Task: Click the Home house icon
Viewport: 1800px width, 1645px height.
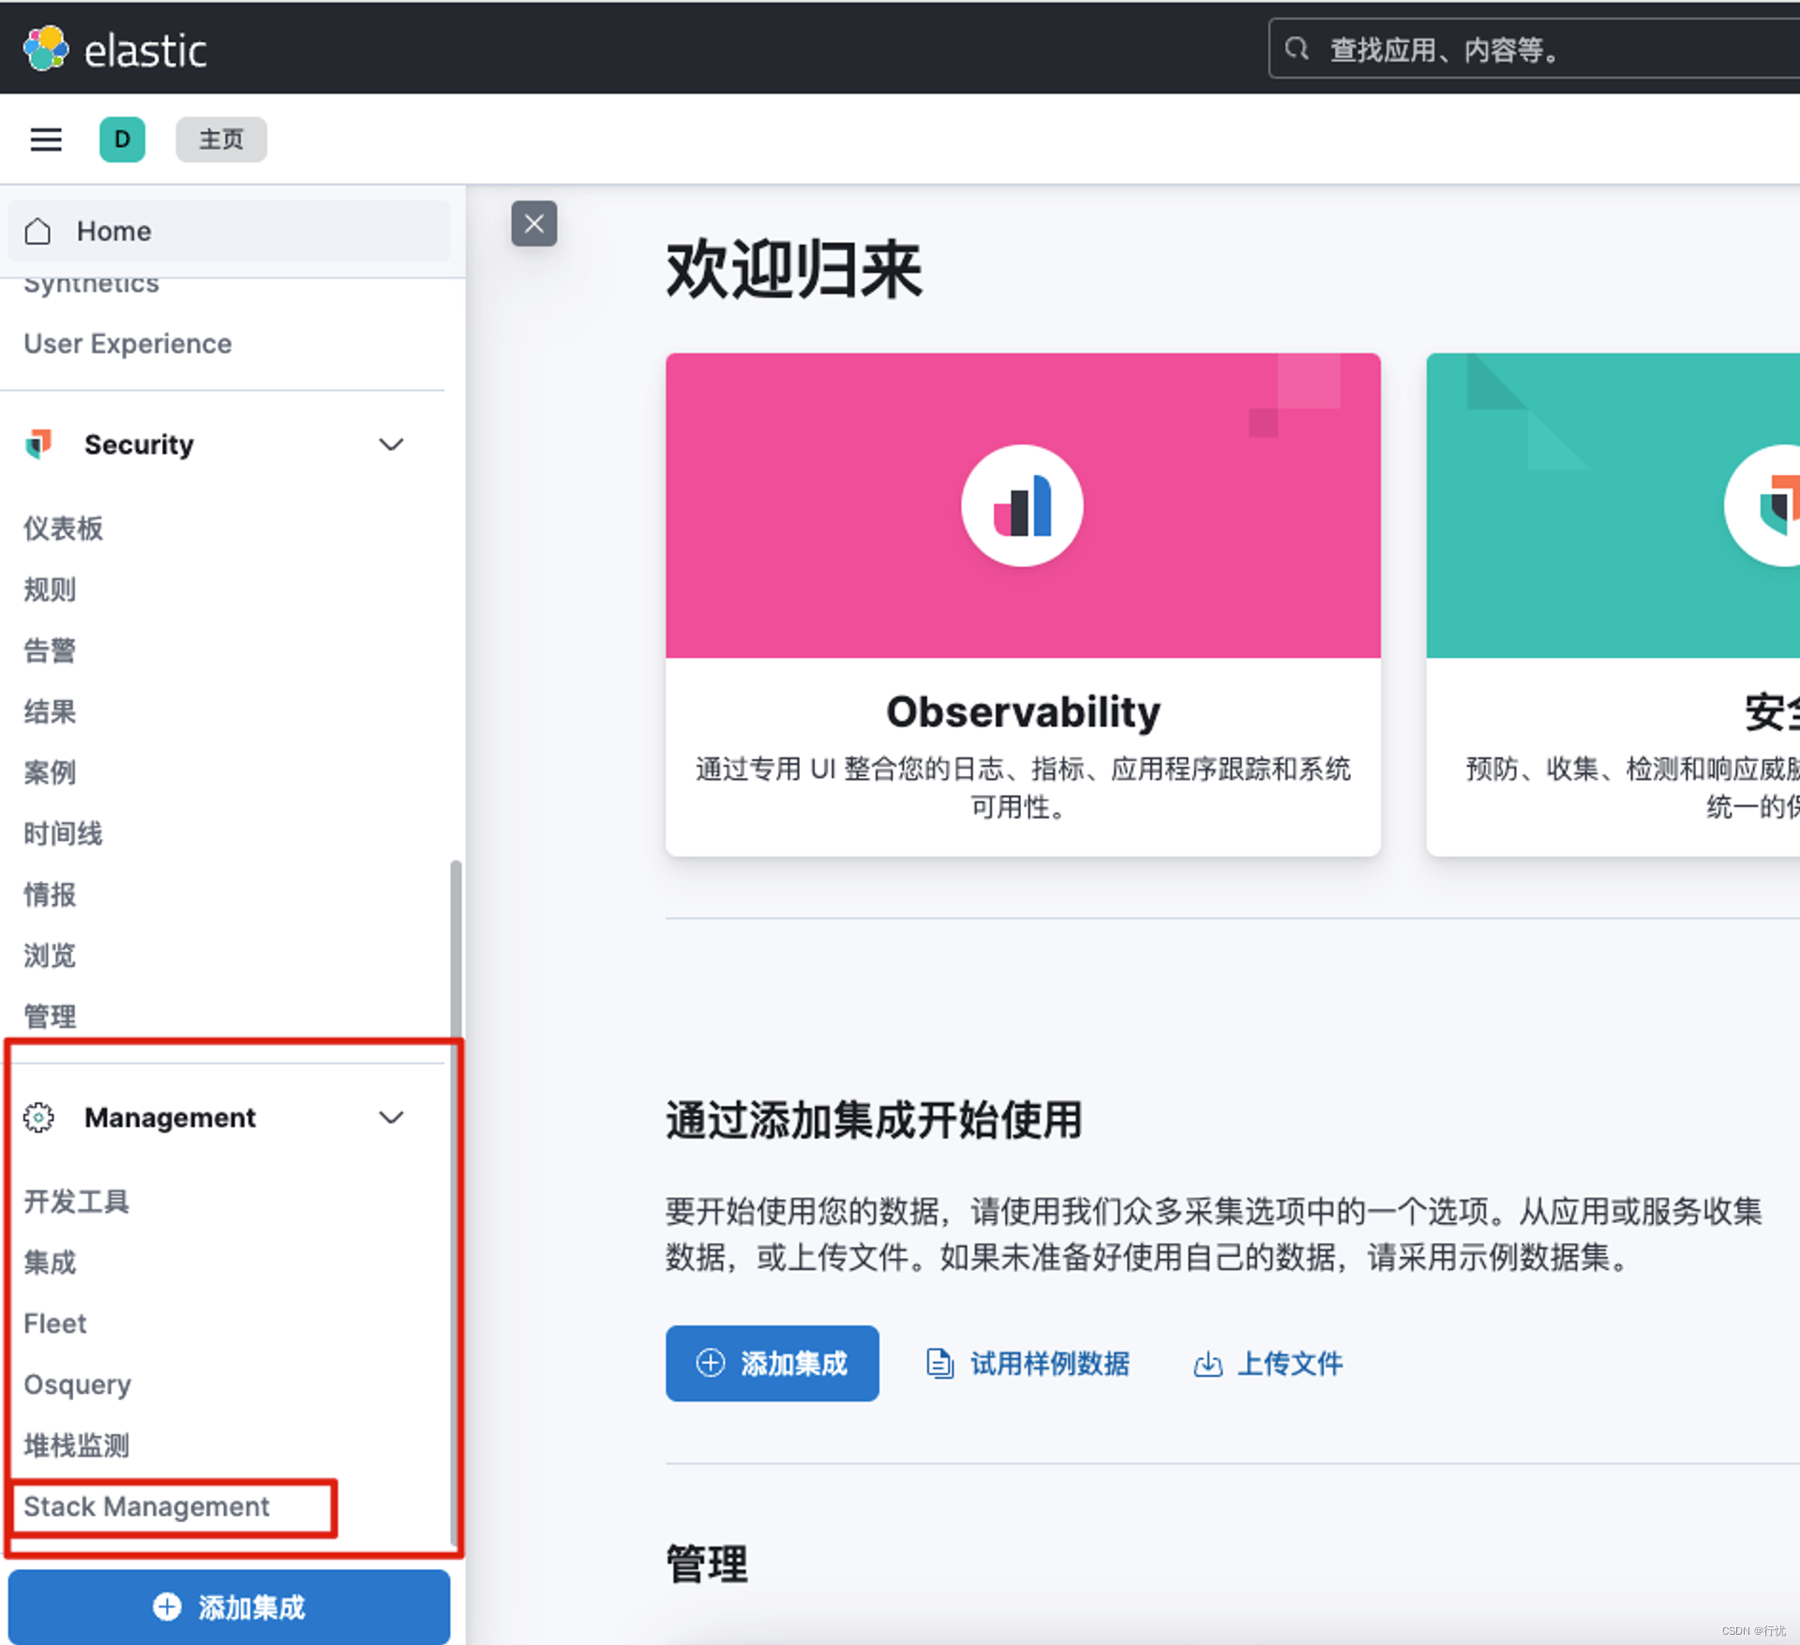Action: pos(37,232)
